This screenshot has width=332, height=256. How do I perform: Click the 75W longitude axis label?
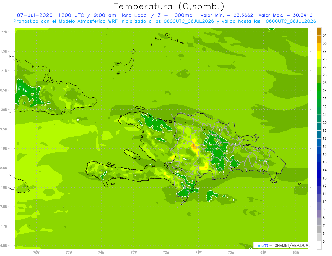(x=69, y=252)
